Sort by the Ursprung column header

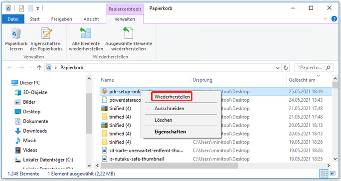coord(202,80)
